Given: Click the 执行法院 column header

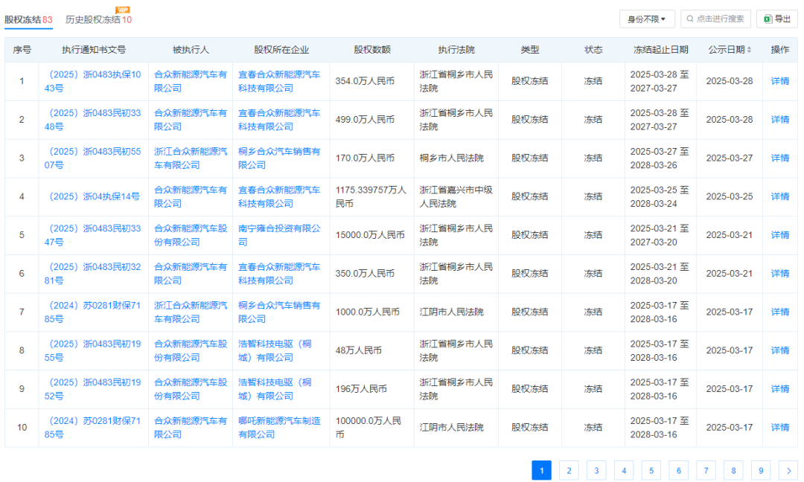Looking at the screenshot, I should pos(456,50).
